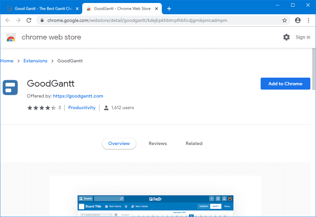Open a new tab with the plus button
The width and height of the screenshot is (316, 217).
(169, 9)
